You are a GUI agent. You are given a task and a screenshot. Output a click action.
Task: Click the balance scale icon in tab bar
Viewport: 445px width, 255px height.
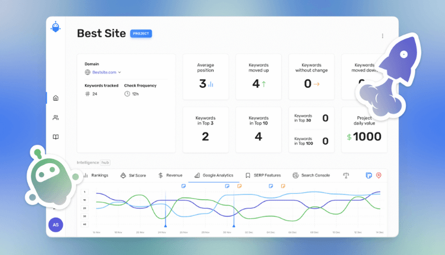click(346, 176)
